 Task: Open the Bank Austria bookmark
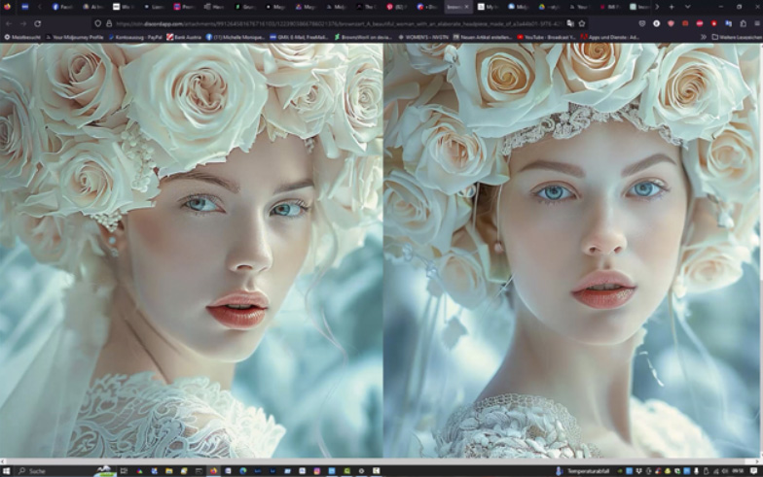tap(185, 37)
